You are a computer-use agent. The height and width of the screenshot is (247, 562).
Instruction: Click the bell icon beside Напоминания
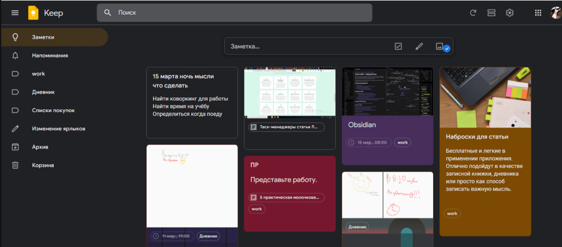[x=15, y=55]
